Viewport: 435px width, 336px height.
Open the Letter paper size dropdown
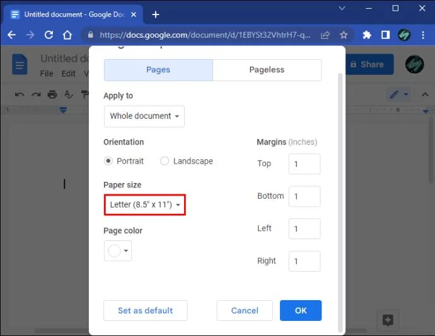[x=145, y=204]
